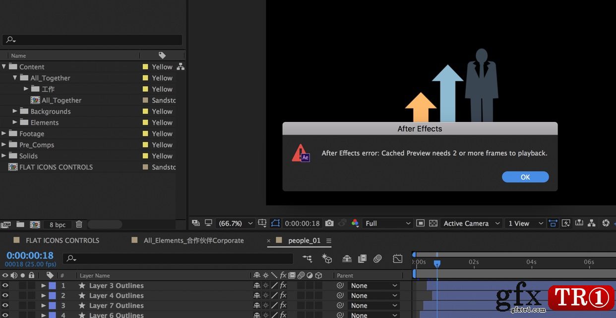Switch to FLAT ICONS CONTROLS timeline tab
The height and width of the screenshot is (318, 616).
point(62,240)
